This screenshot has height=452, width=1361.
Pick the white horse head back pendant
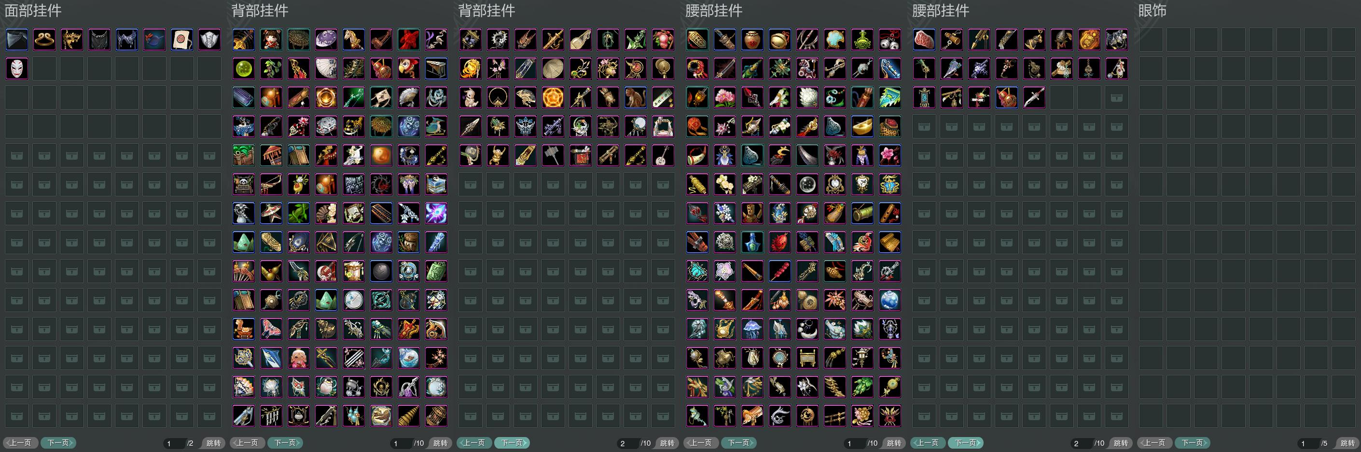pos(353,40)
